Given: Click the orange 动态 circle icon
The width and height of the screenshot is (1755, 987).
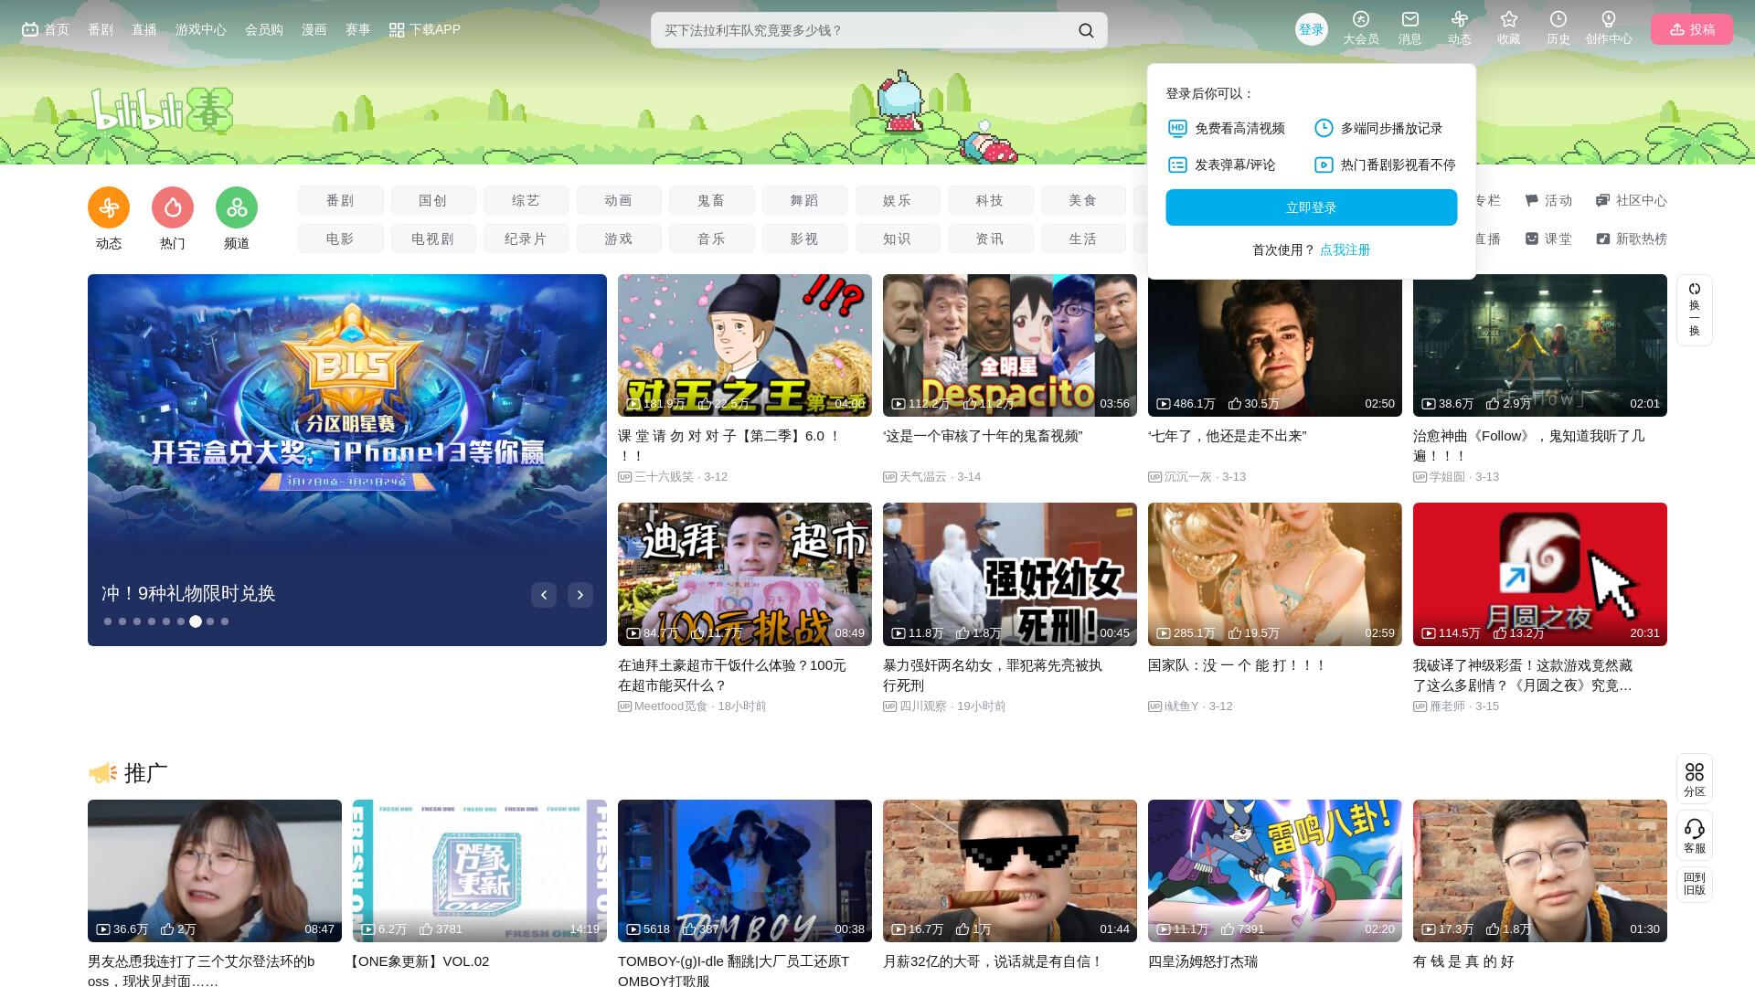Looking at the screenshot, I should tap(109, 207).
